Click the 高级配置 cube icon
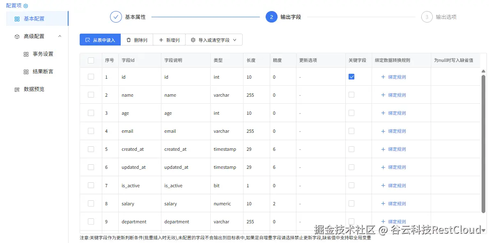This screenshot has height=243, width=489. pyautogui.click(x=17, y=37)
